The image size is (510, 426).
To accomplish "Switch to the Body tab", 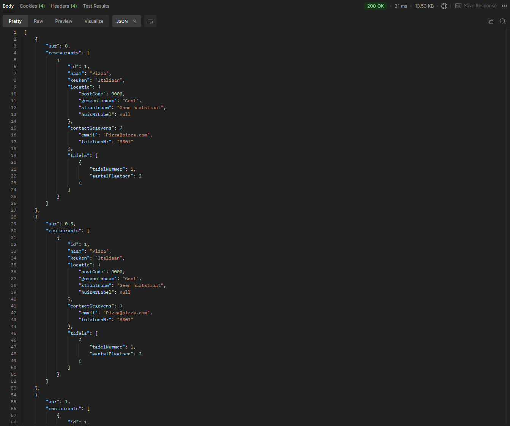I will pyautogui.click(x=8, y=6).
